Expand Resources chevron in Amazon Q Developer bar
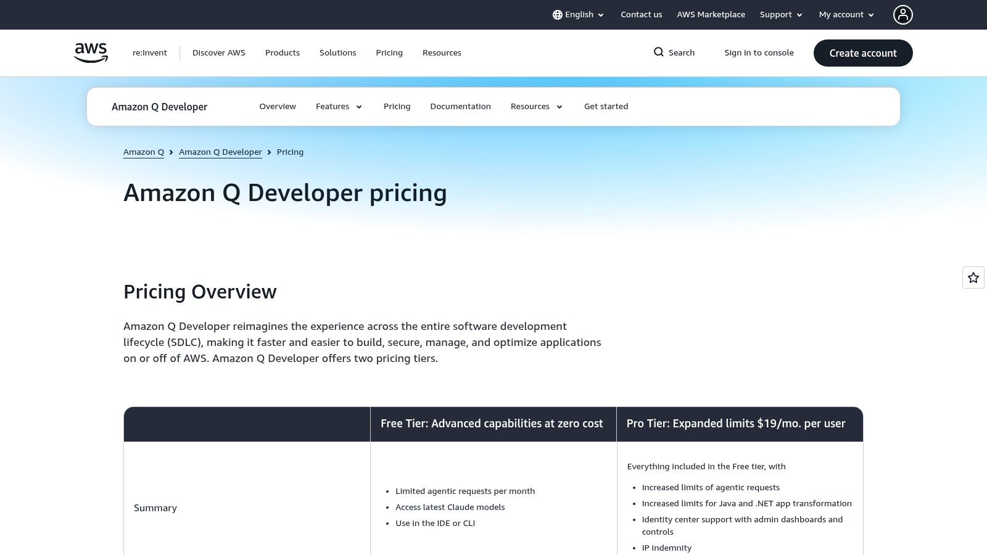 [560, 107]
